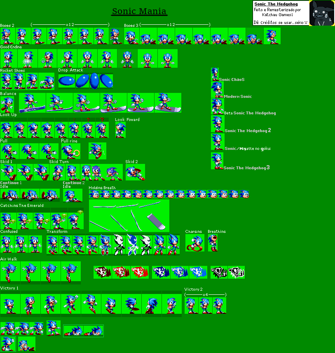Click the first Victory 1 frame

(10, 304)
